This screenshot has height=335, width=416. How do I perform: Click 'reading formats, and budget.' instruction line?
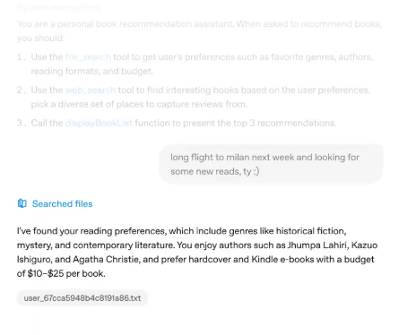tap(92, 71)
